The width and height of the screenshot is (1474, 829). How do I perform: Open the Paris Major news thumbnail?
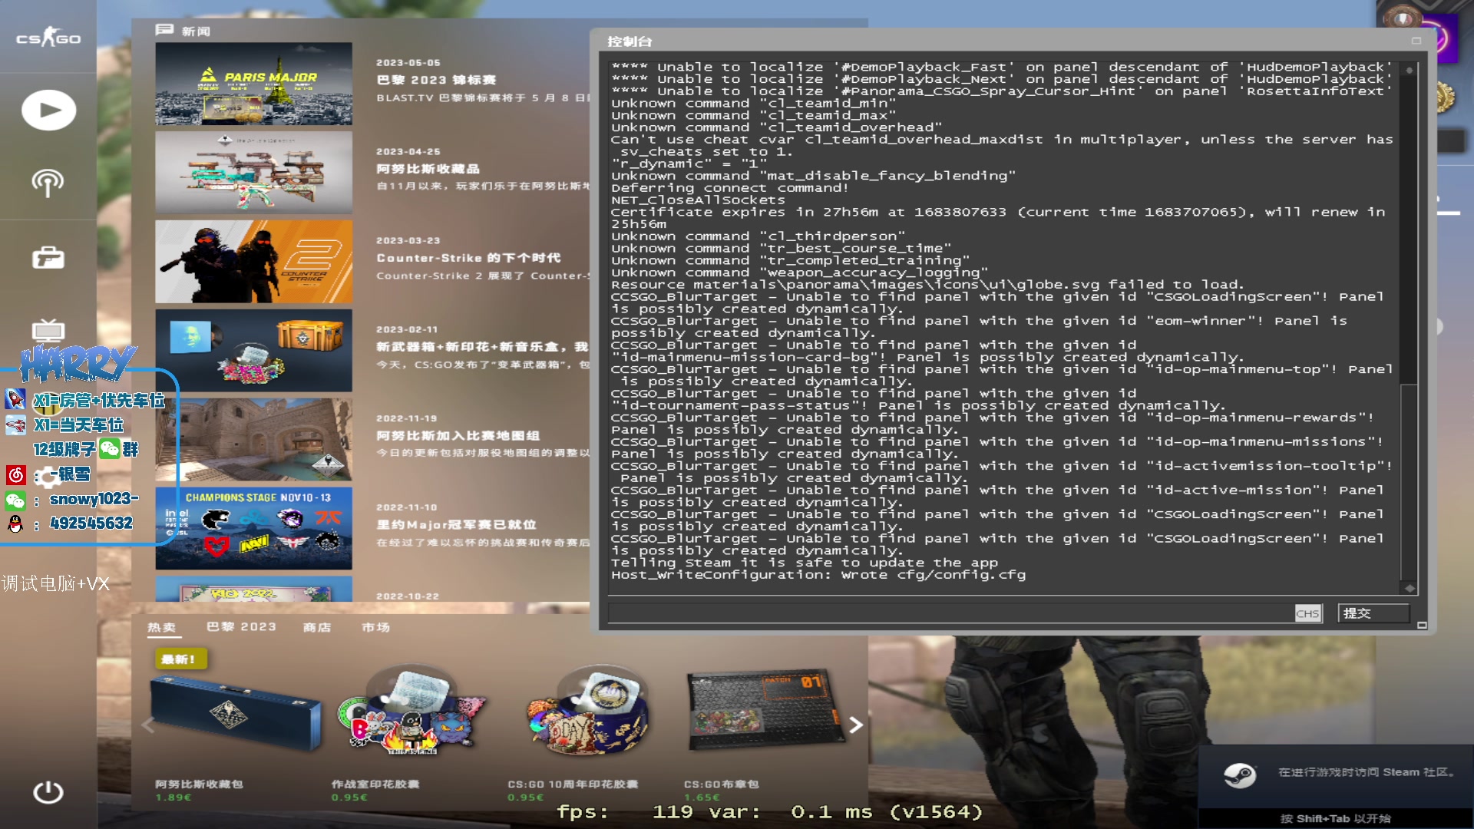pyautogui.click(x=254, y=84)
